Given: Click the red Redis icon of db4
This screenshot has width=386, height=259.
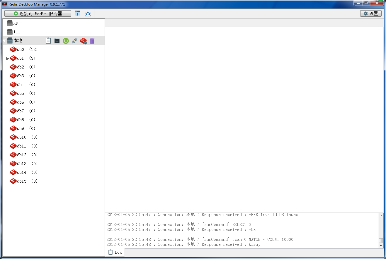Looking at the screenshot, I should coord(13,85).
